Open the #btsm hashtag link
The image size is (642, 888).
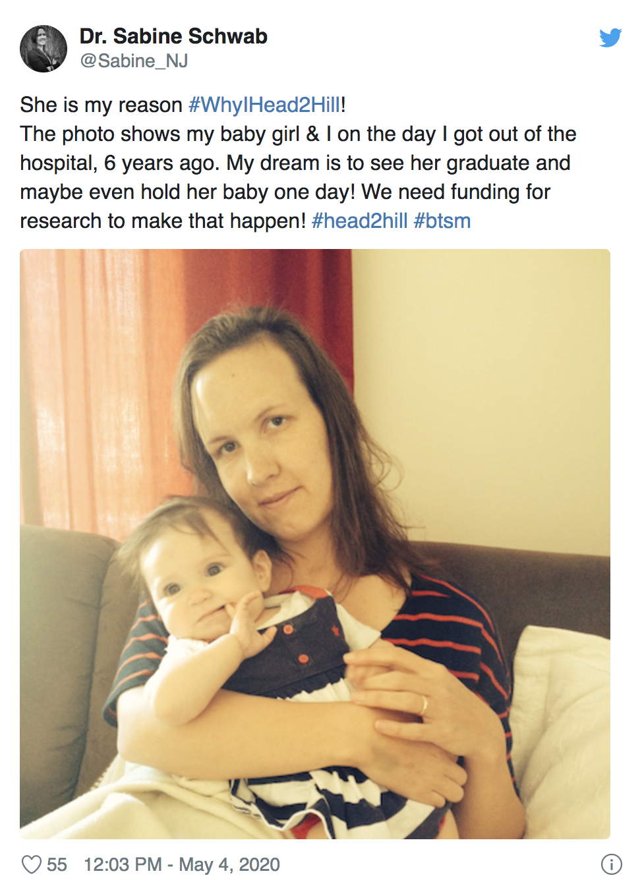pos(442,221)
